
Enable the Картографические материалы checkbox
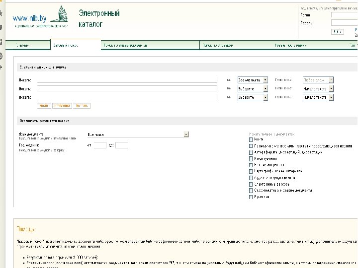(251, 171)
